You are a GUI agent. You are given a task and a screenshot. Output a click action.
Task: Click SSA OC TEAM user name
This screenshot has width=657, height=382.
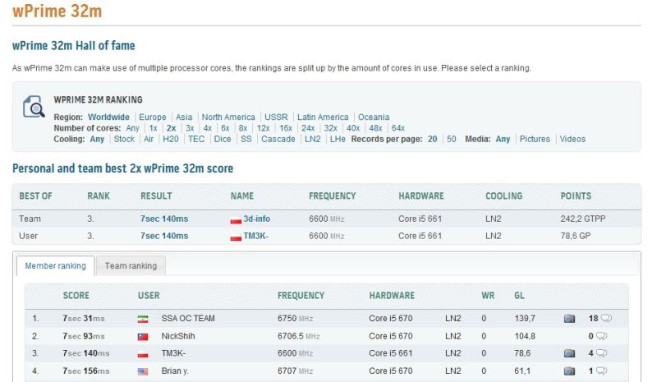(188, 318)
